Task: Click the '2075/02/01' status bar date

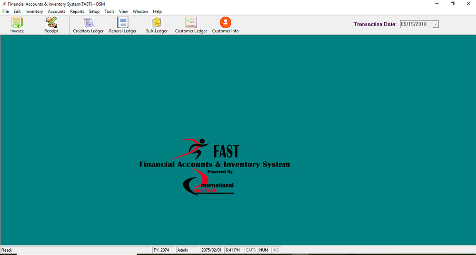Action: coord(211,250)
